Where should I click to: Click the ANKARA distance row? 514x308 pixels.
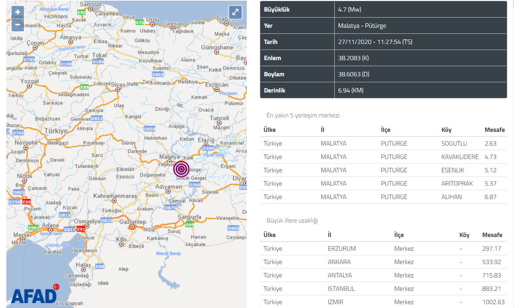[383, 262]
